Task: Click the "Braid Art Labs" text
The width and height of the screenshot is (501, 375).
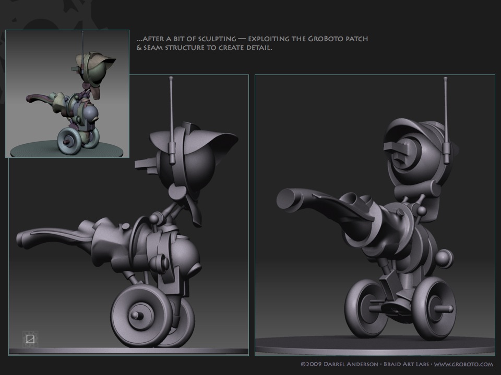Action: coord(406,364)
